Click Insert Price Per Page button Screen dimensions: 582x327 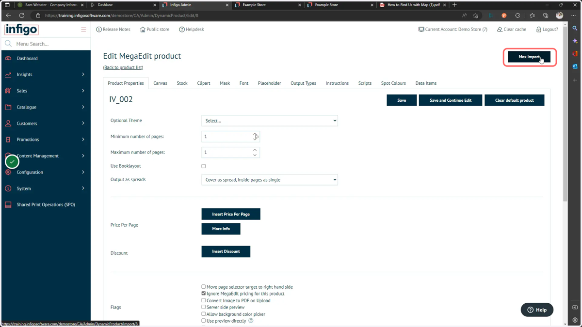(x=231, y=214)
